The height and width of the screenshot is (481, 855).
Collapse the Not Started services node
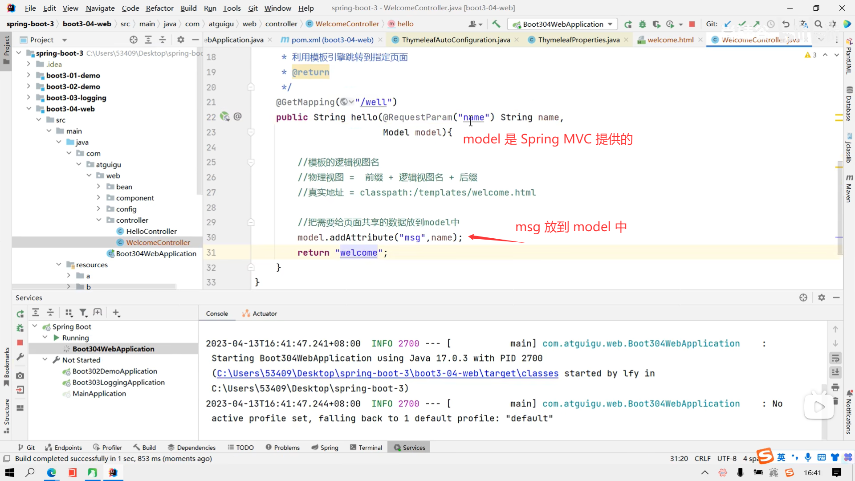point(45,360)
